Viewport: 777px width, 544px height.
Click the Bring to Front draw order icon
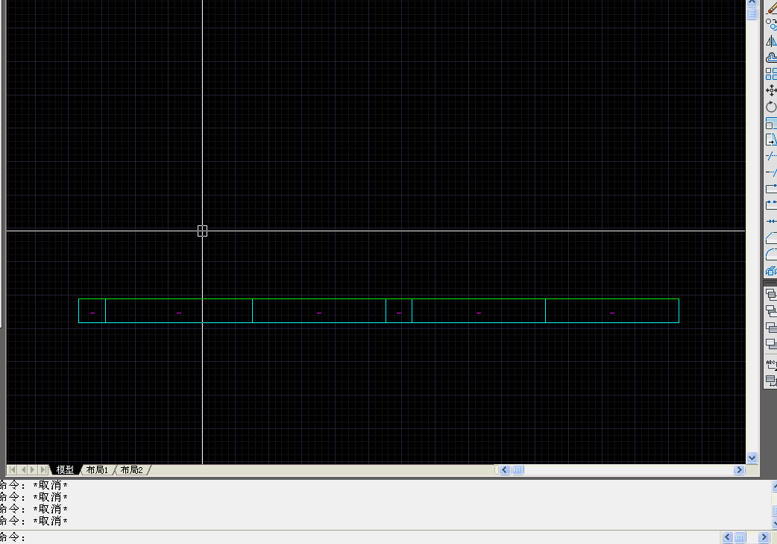pyautogui.click(x=771, y=294)
